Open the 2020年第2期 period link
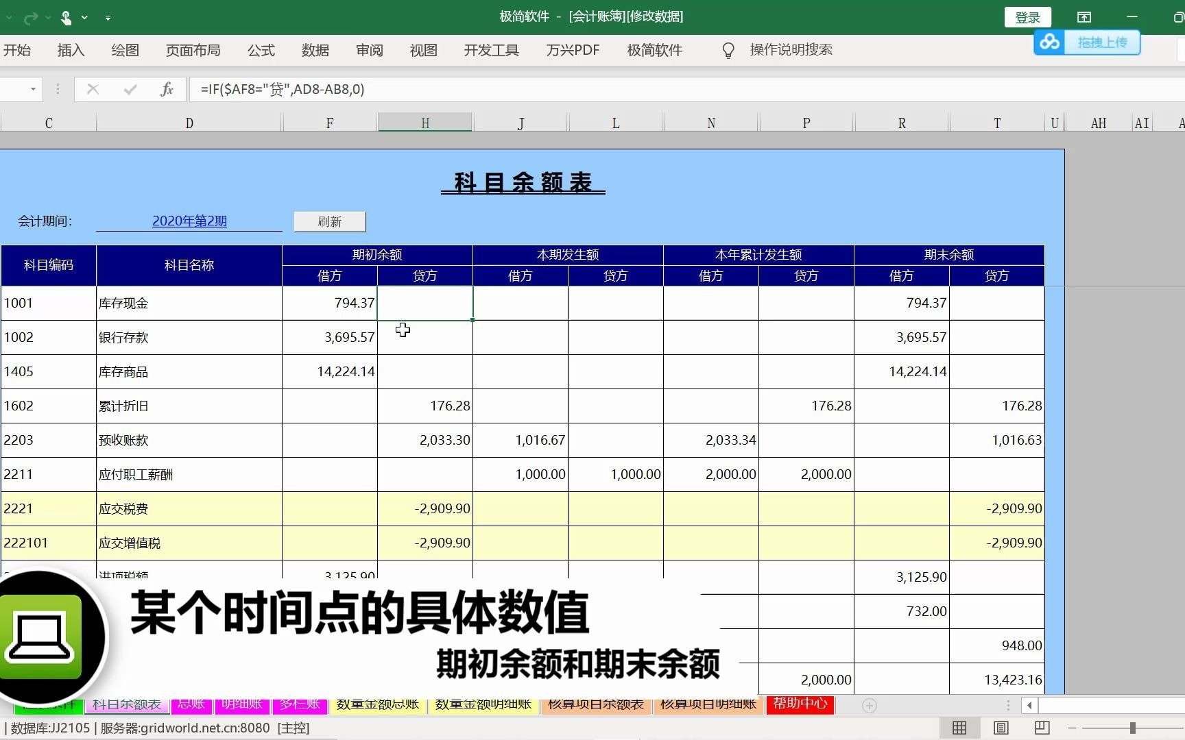 190,221
